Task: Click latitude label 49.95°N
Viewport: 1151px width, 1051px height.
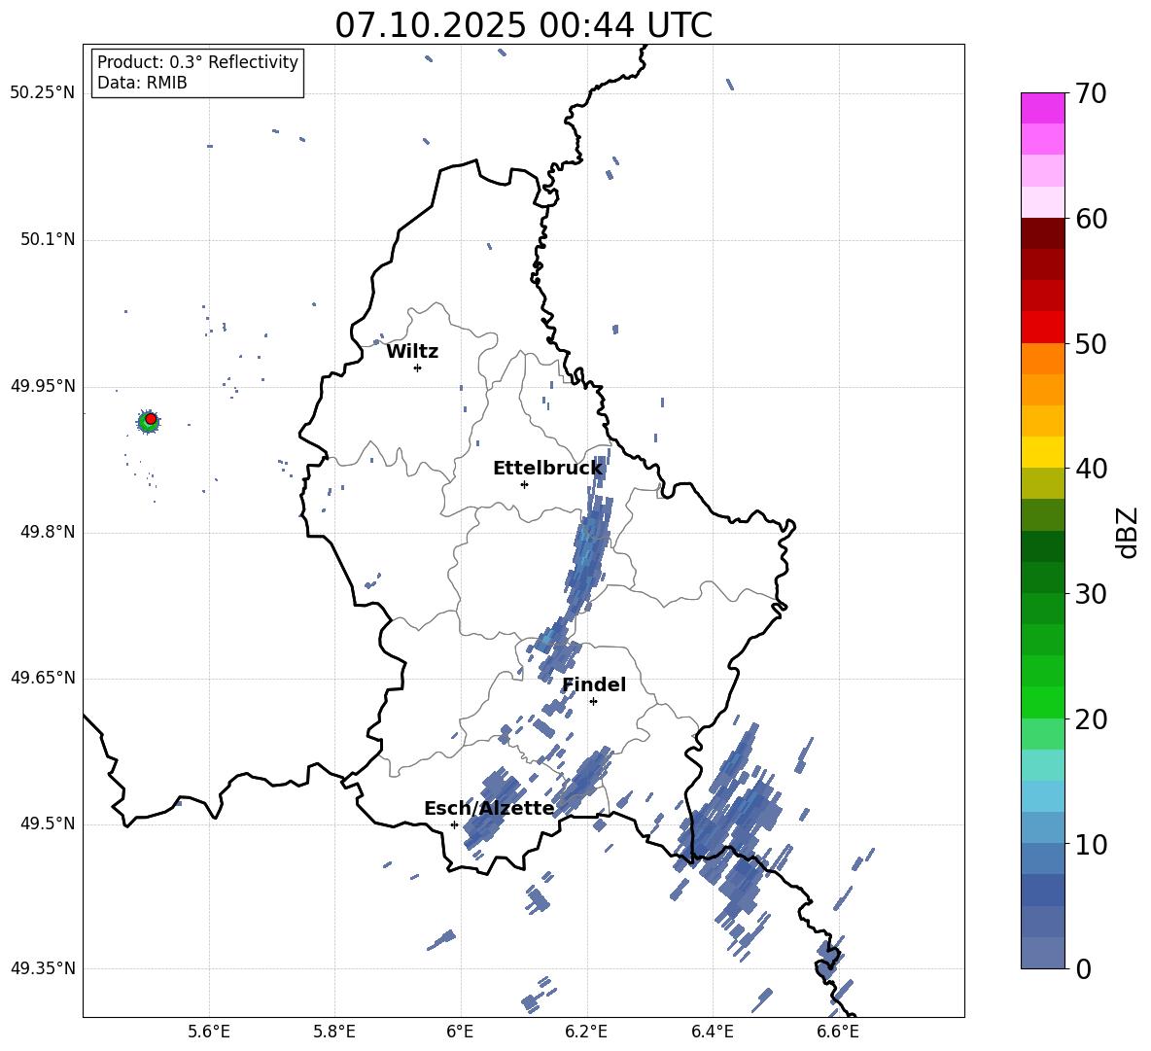Action: click(43, 386)
